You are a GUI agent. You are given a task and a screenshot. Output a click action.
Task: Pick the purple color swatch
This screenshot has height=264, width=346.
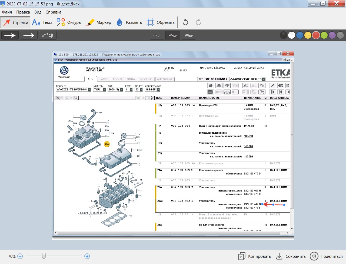(x=332, y=35)
